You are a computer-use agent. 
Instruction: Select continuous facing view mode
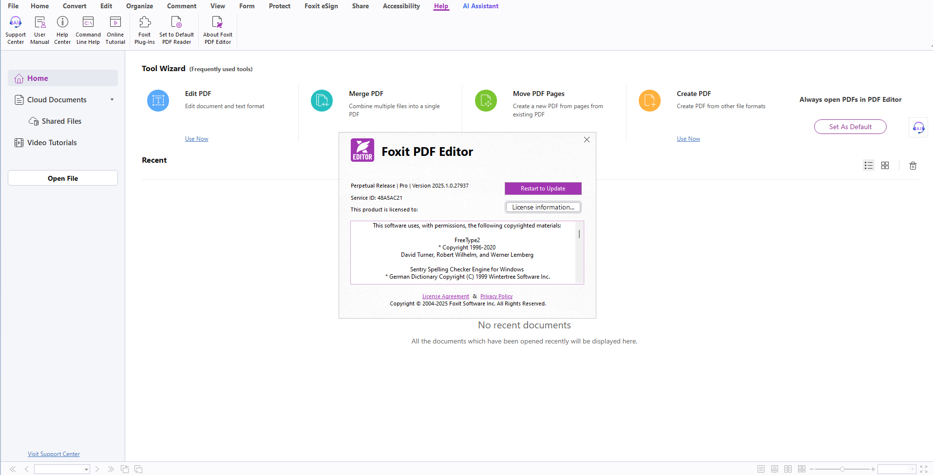coord(802,469)
